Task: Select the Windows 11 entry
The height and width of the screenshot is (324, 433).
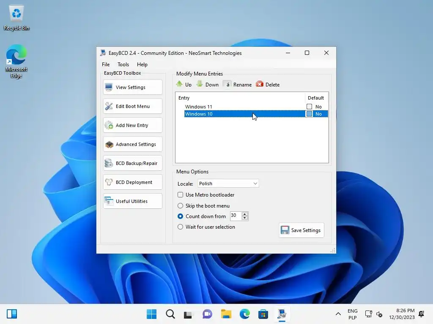Action: click(x=245, y=106)
